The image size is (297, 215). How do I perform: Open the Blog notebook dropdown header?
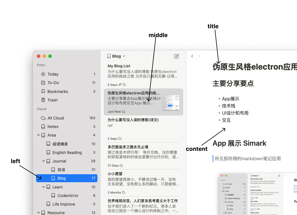(x=116, y=56)
